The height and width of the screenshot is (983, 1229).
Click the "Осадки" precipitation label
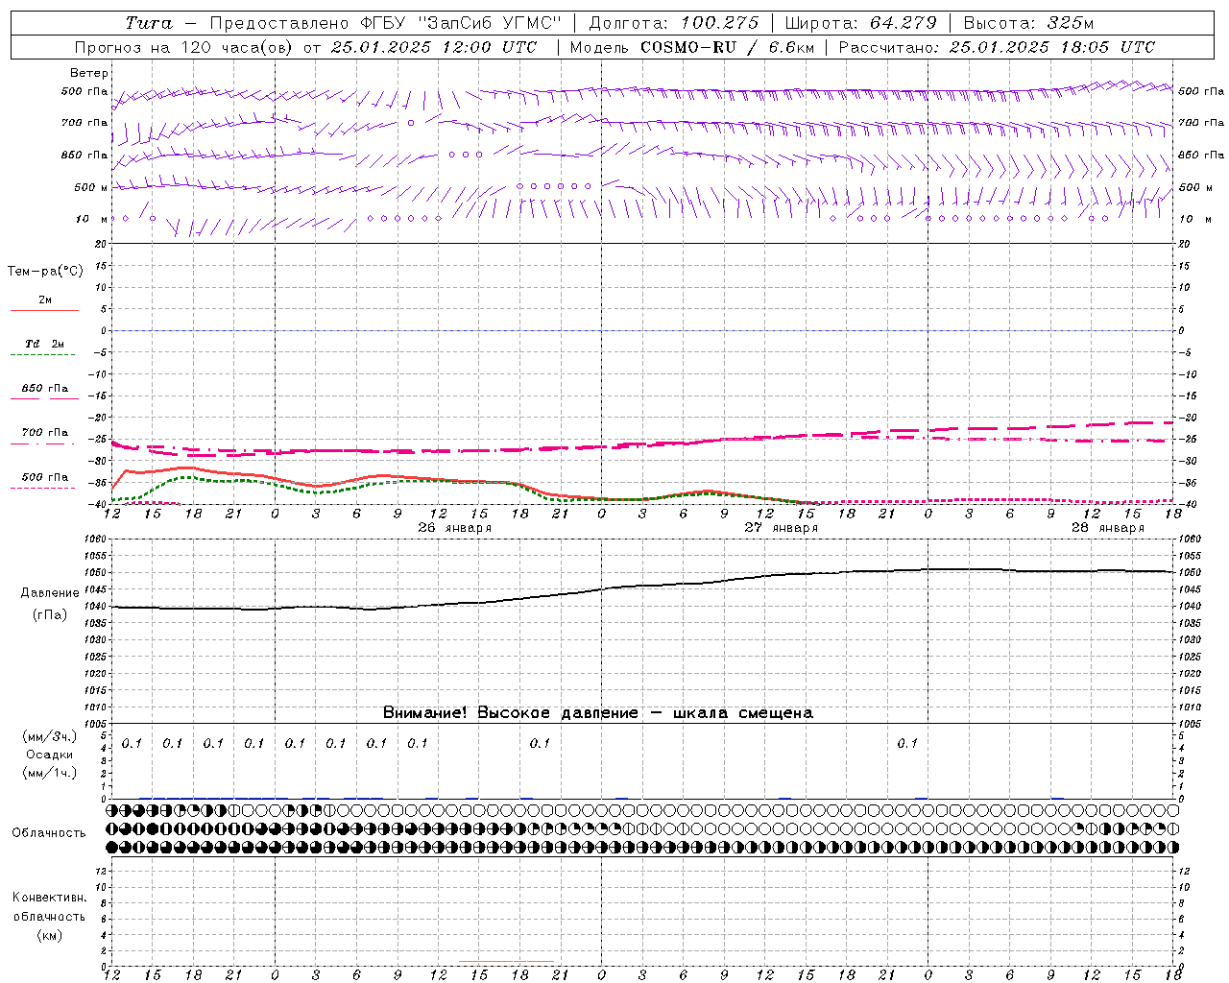49,755
